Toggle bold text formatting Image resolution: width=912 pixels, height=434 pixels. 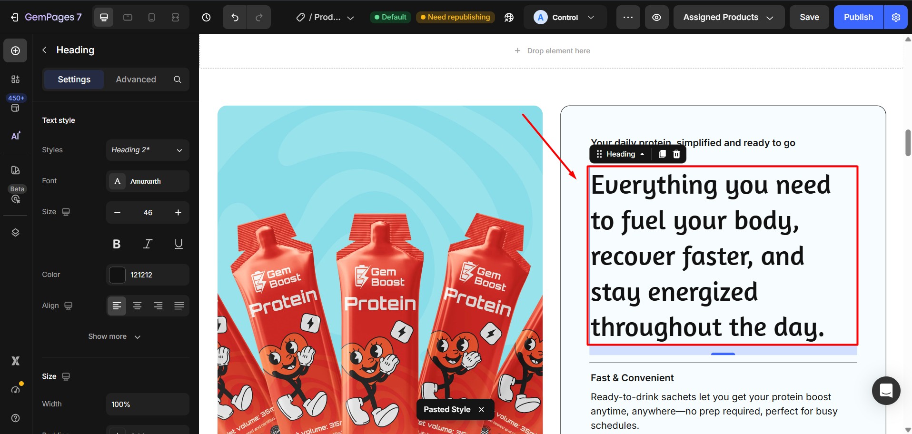[x=117, y=244]
